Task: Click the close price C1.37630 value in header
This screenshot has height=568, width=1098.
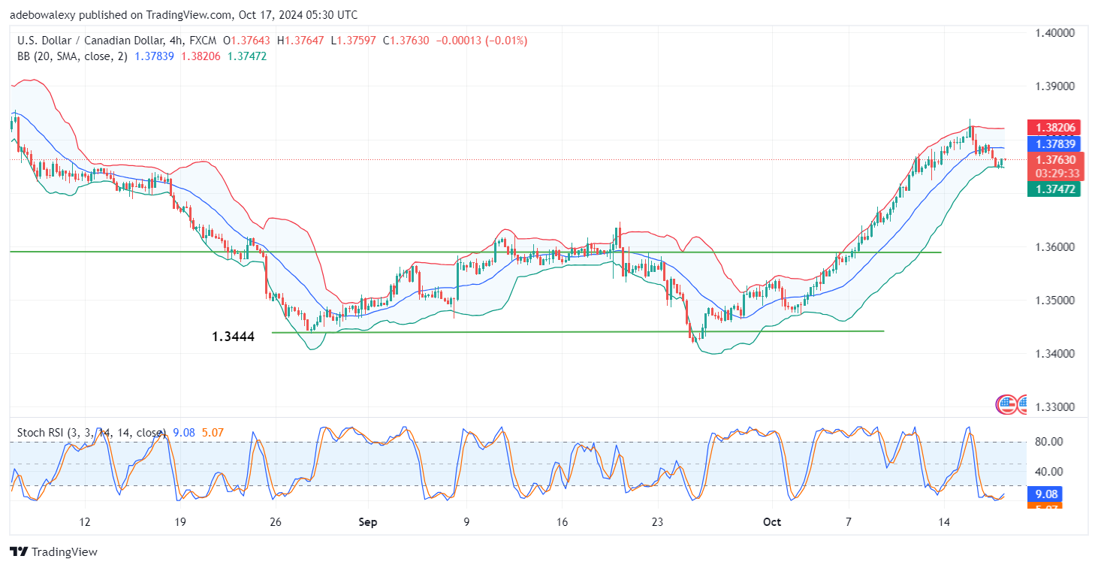Action: click(405, 41)
